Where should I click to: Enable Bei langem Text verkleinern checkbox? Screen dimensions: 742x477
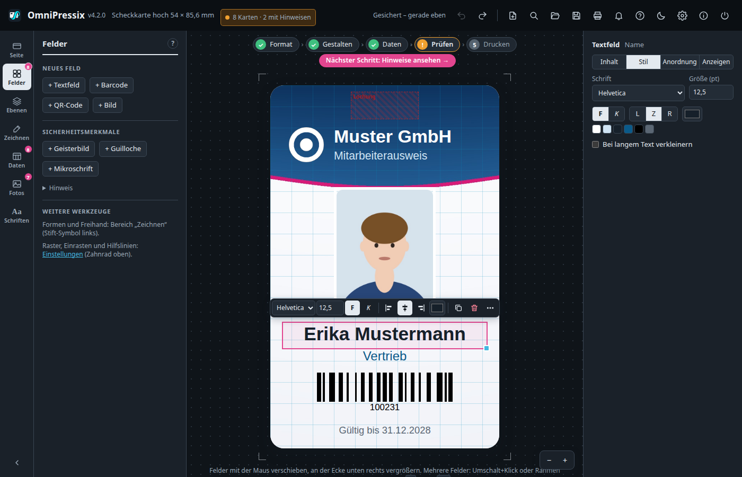click(596, 145)
